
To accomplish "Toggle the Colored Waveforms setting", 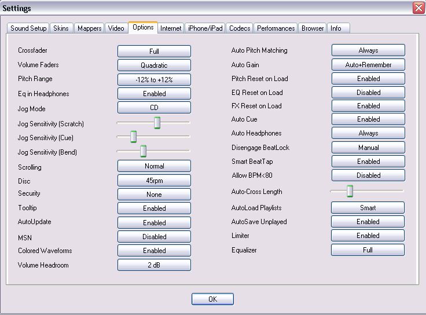I will click(x=154, y=251).
